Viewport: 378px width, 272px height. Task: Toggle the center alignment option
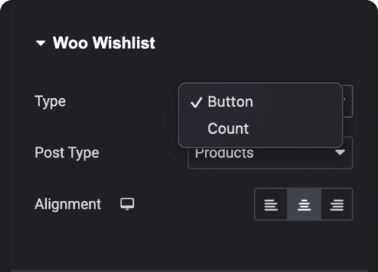(304, 204)
